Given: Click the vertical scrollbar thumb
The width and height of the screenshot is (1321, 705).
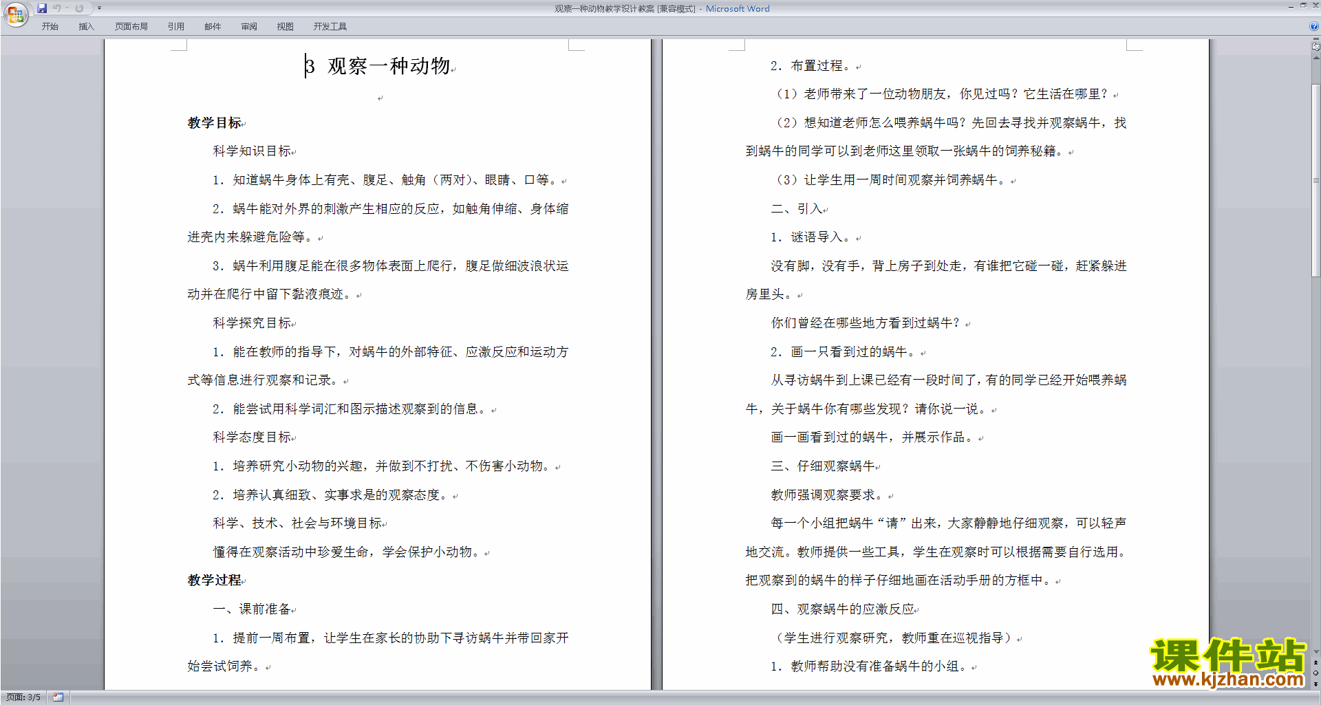Looking at the screenshot, I should pyautogui.click(x=1315, y=180).
